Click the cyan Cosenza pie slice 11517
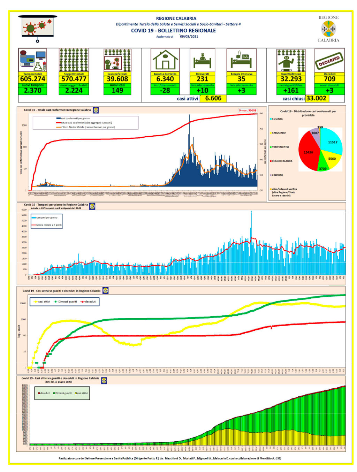 pyautogui.click(x=332, y=142)
